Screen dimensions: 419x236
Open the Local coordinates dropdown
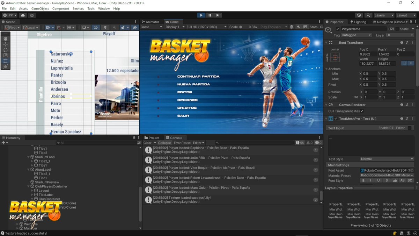pyautogui.click(x=31, y=28)
